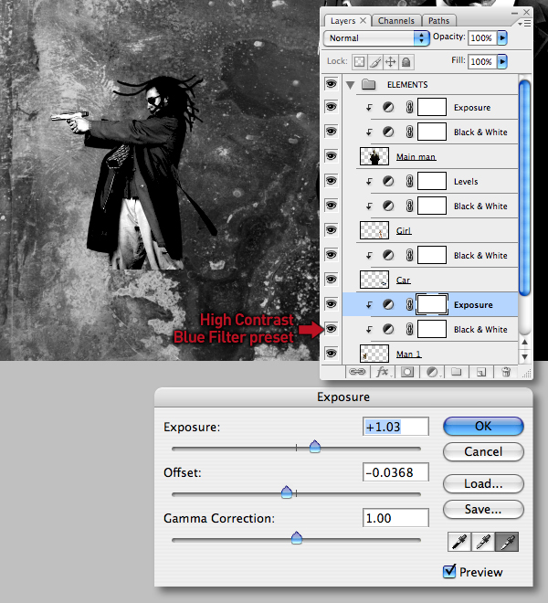Click the lock image pixels brush icon
The width and height of the screenshot is (548, 603).
click(x=375, y=62)
